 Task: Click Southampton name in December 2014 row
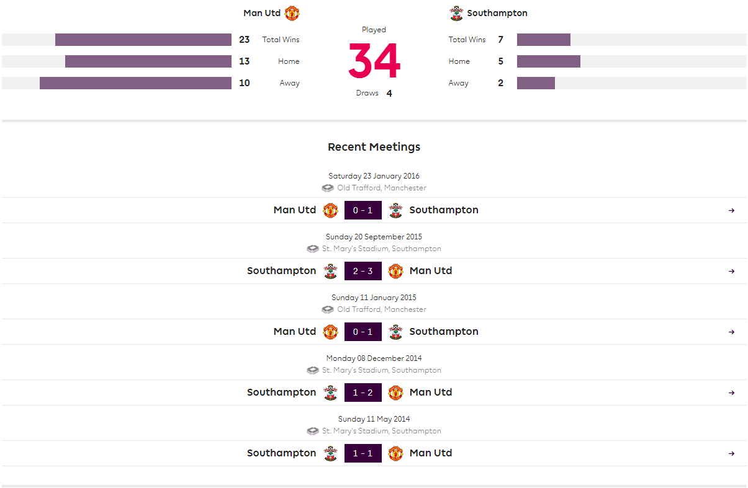pyautogui.click(x=281, y=393)
